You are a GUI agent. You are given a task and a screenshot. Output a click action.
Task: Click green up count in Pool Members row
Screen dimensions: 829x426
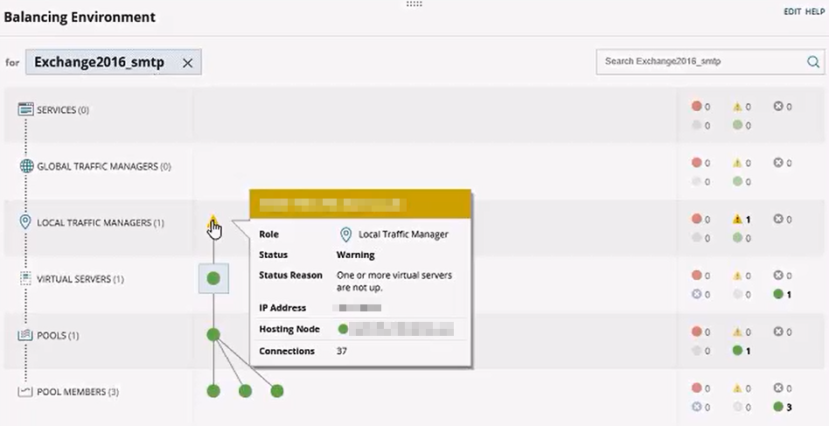(x=782, y=407)
